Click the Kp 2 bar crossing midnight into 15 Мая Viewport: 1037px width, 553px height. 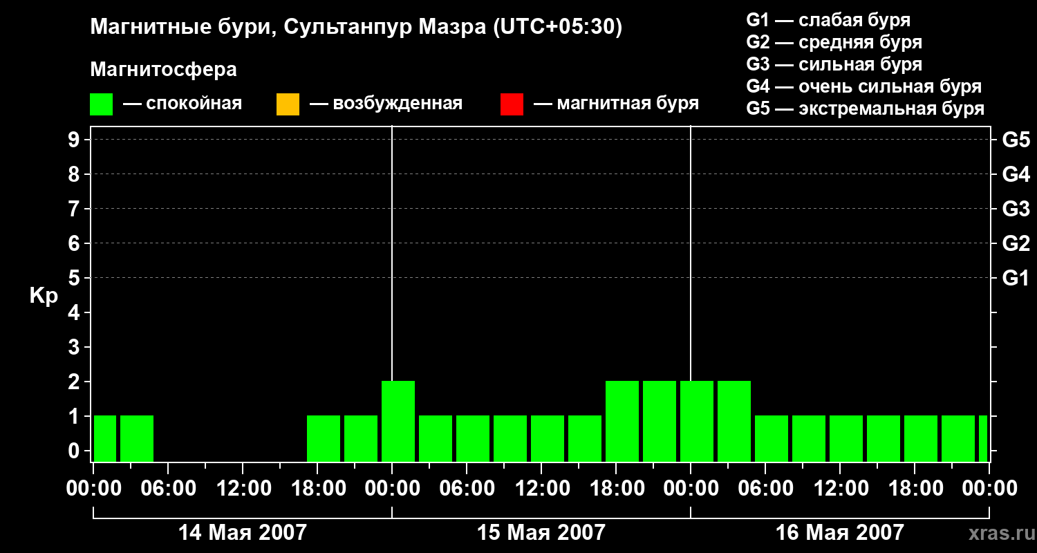pyautogui.click(x=398, y=422)
